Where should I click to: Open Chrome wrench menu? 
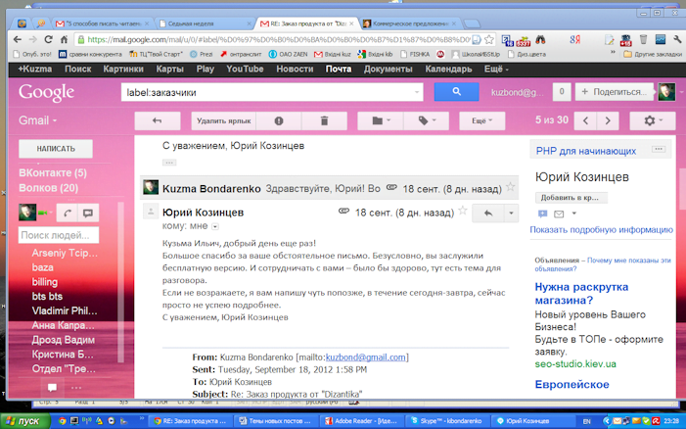coord(677,40)
